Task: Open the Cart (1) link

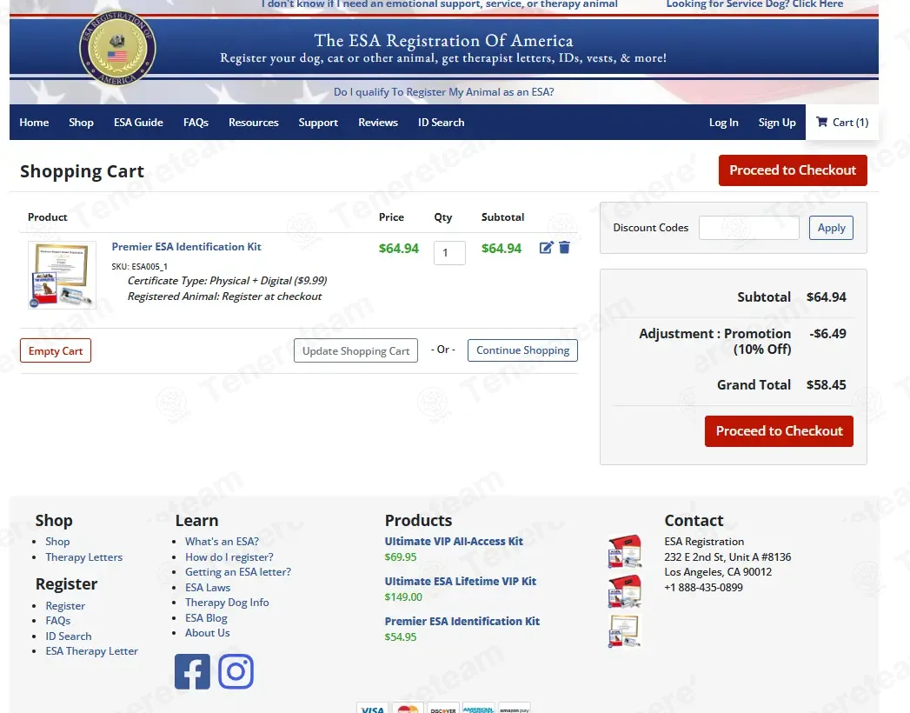Action: coord(842,122)
